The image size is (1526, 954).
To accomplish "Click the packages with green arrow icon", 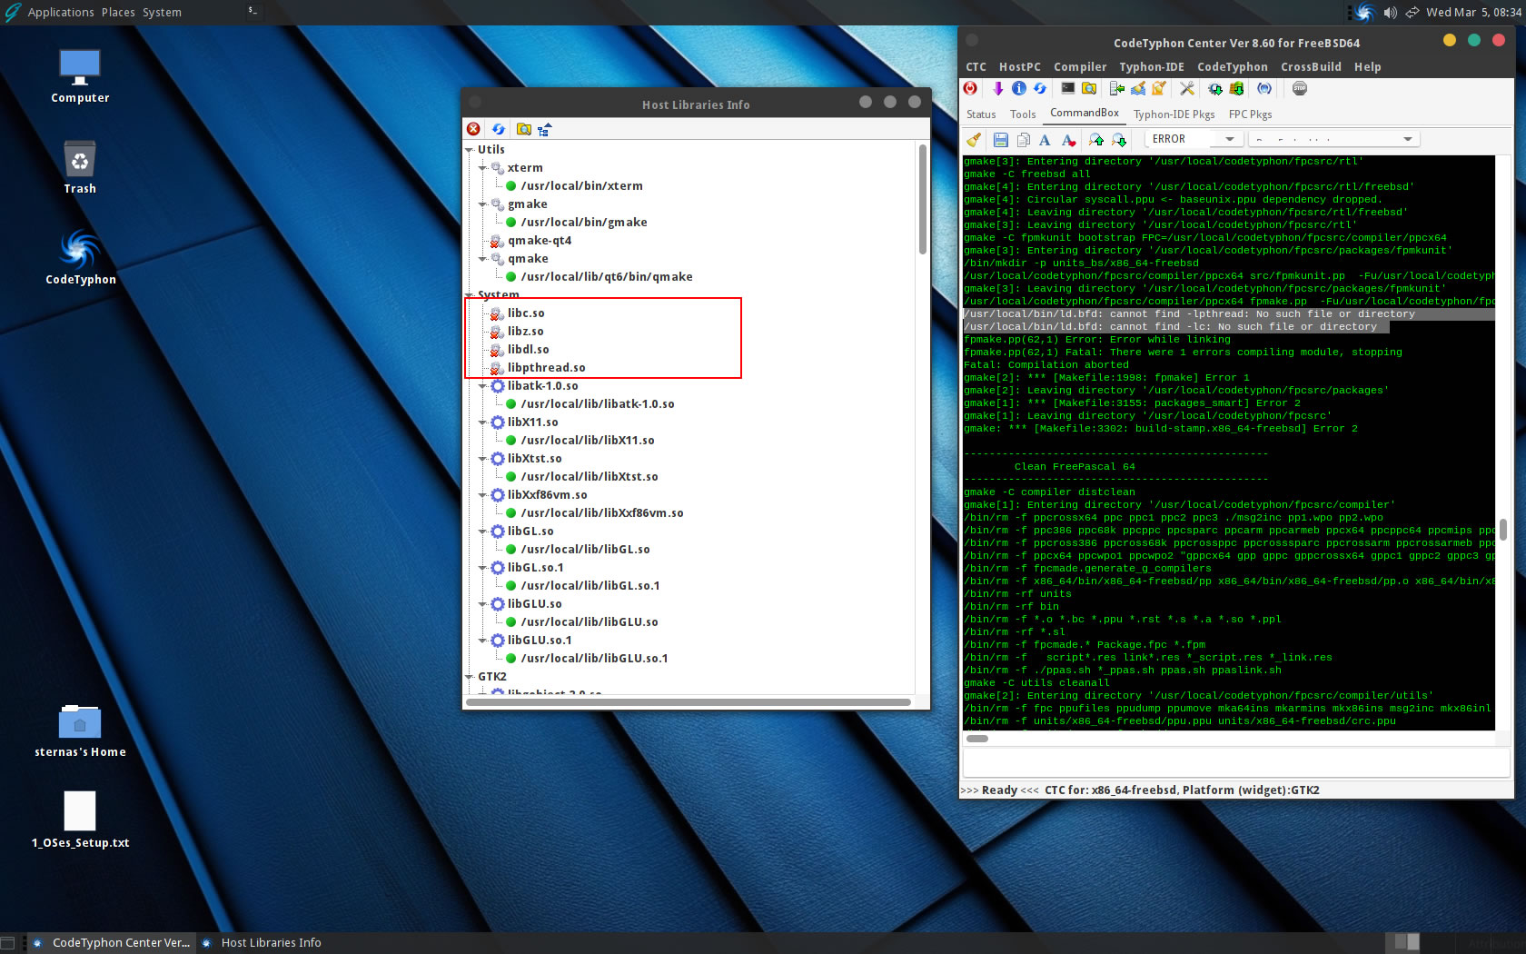I will [1236, 88].
